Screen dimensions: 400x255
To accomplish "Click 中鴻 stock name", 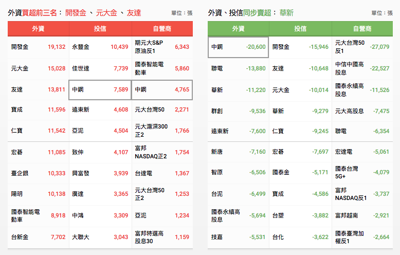I will tap(78, 216).
